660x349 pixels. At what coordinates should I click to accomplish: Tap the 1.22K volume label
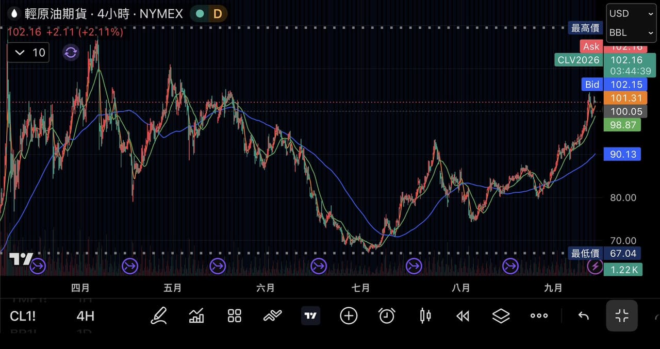[x=622, y=269]
